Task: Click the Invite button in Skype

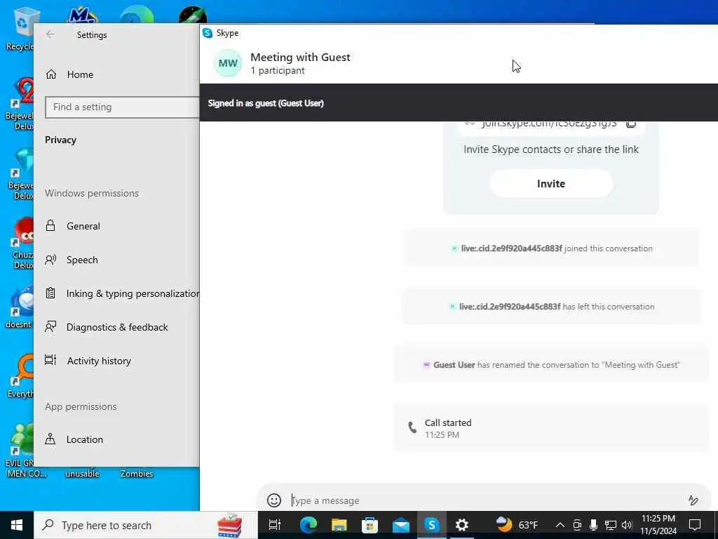Action: coord(551,184)
